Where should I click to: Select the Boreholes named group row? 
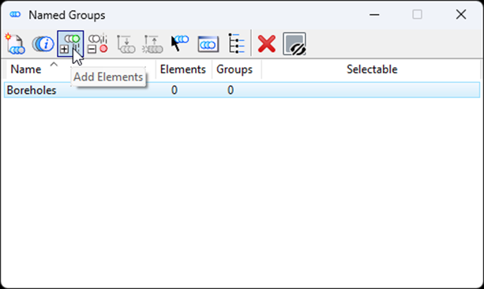point(242,90)
